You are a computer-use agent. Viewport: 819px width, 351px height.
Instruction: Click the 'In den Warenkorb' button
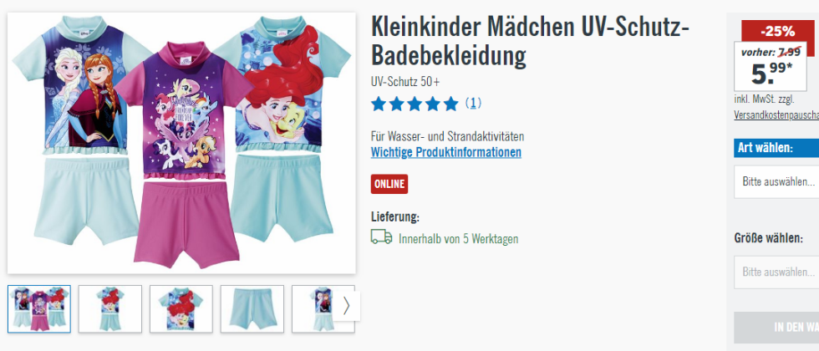tap(776, 328)
